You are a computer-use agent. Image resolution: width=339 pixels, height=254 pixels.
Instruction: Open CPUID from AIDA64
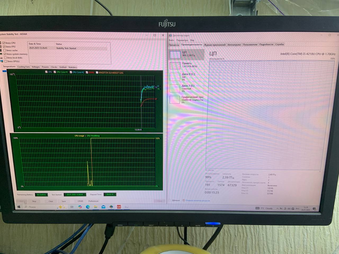click(81, 201)
